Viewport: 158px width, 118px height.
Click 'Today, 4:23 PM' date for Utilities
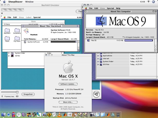point(136,64)
